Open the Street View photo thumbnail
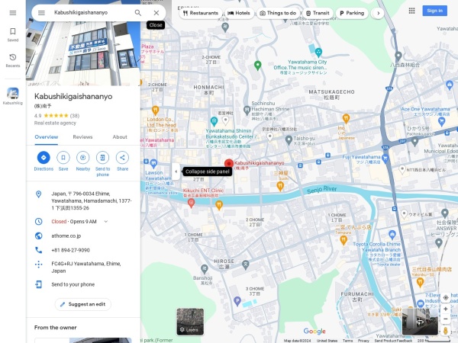 (420, 322)
